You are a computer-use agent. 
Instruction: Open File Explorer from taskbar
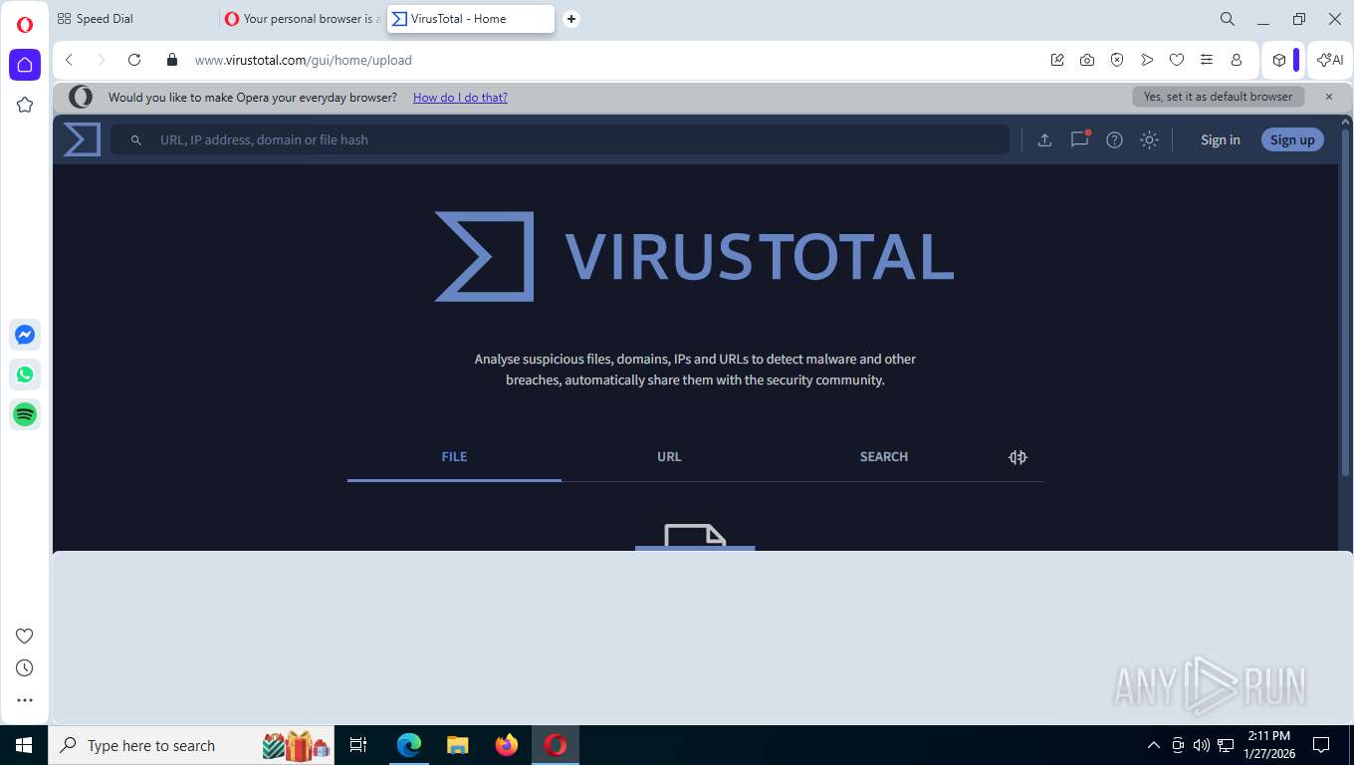pyautogui.click(x=457, y=745)
